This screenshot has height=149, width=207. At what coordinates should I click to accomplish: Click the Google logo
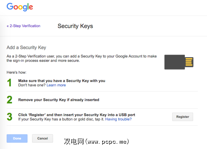pos(20,7)
